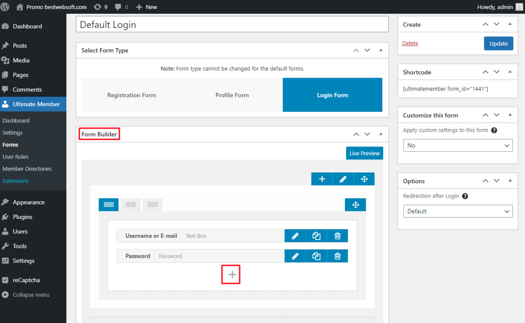This screenshot has width=525, height=323.
Task: Move Form Builder panel down
Action: pyautogui.click(x=367, y=134)
